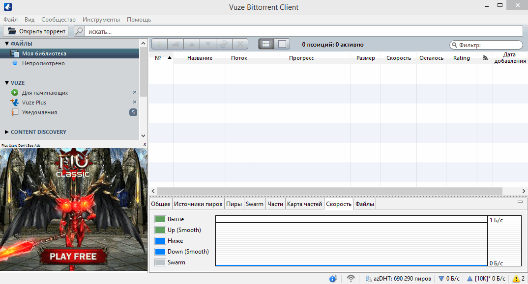Screen dimensions: 528x284
Task: Select Моя библиотека in the sidebar
Action: [x=69, y=53]
